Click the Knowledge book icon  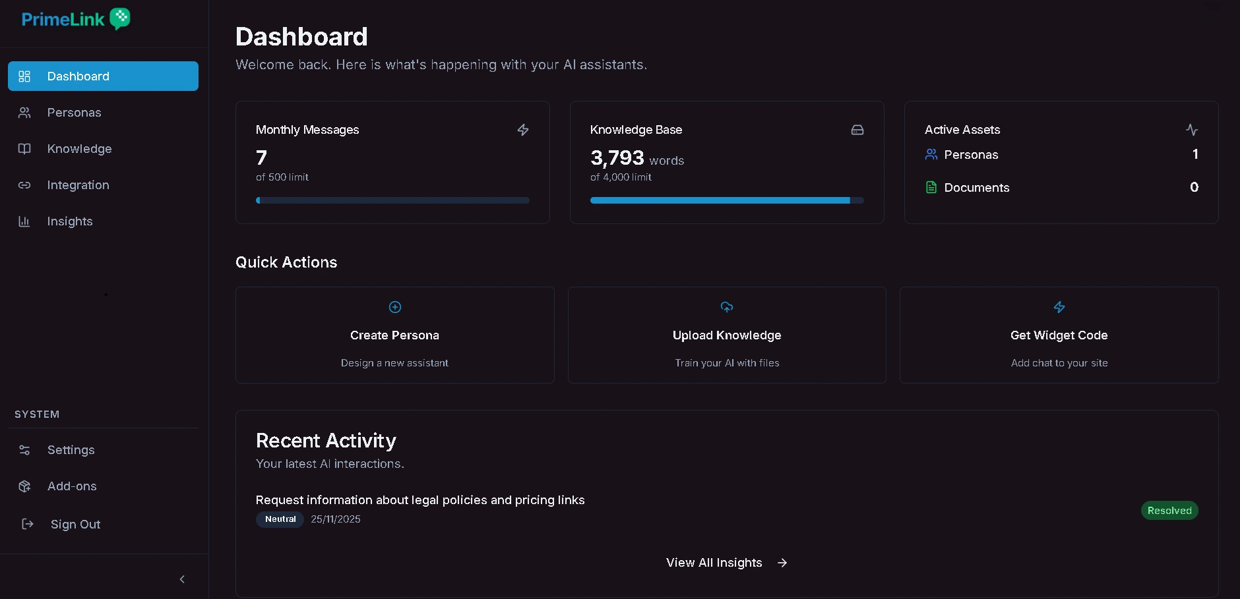click(x=24, y=149)
